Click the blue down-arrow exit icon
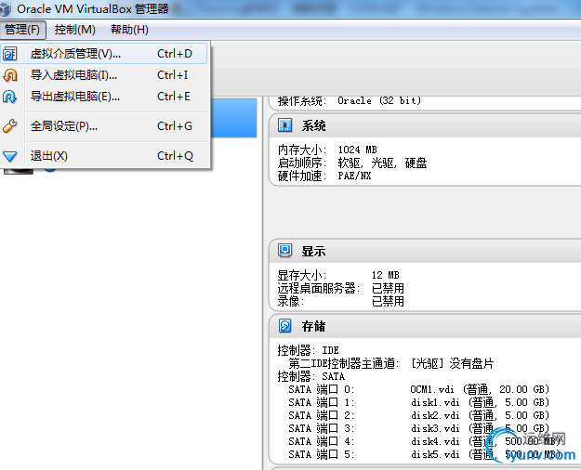This screenshot has height=470, width=581. tap(10, 156)
